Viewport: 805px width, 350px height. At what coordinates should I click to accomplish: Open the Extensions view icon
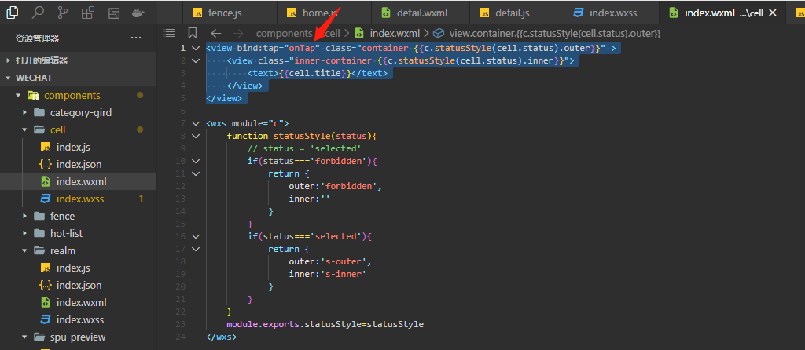(x=88, y=13)
